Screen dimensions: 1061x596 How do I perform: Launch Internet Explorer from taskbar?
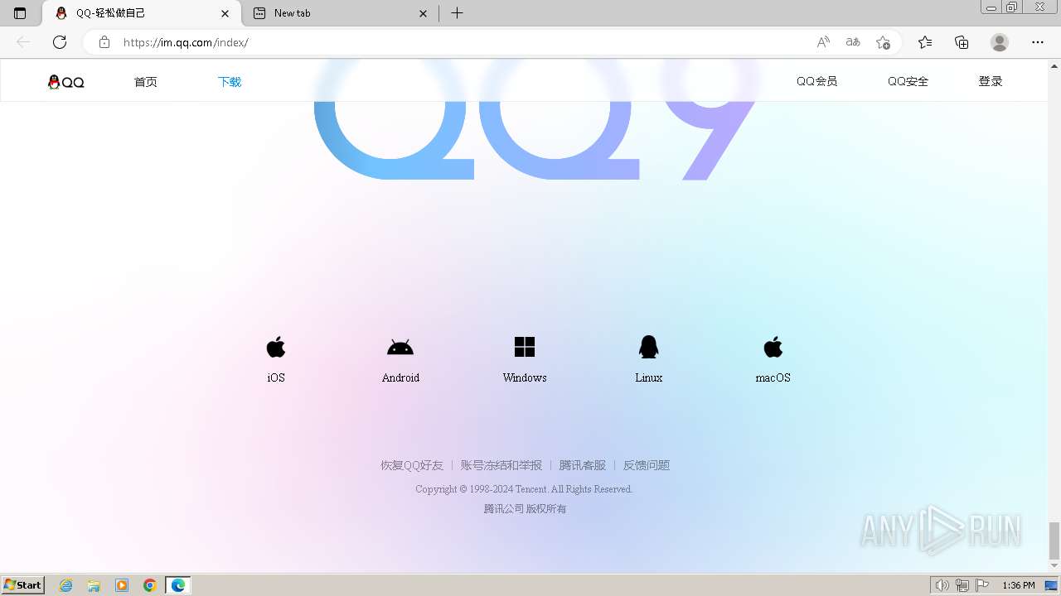coord(66,585)
